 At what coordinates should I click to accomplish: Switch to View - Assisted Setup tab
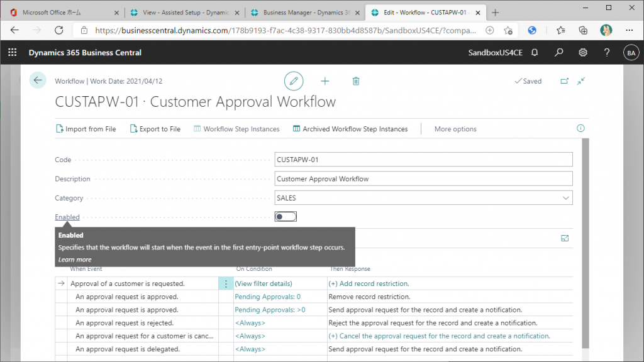click(186, 13)
